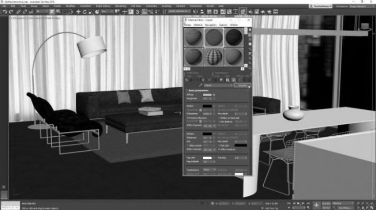
Task: Select the plaid-patterned material sample sphere
Action: (x=214, y=57)
